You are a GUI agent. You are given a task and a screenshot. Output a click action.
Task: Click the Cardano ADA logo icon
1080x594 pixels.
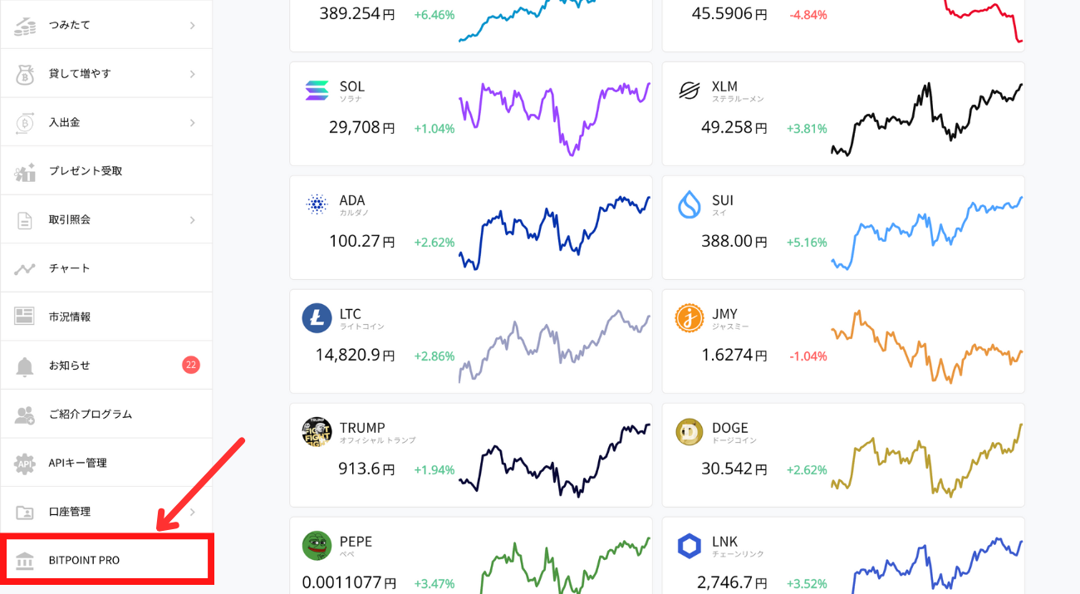coord(317,204)
